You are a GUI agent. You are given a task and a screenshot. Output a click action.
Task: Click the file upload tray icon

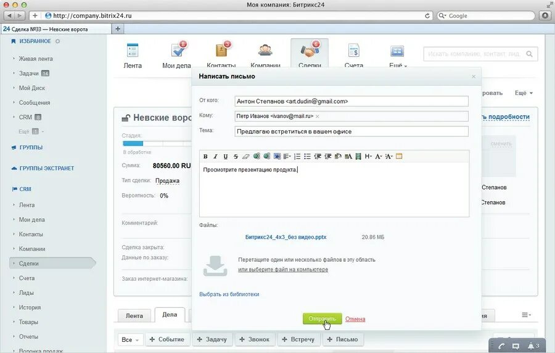(x=215, y=266)
